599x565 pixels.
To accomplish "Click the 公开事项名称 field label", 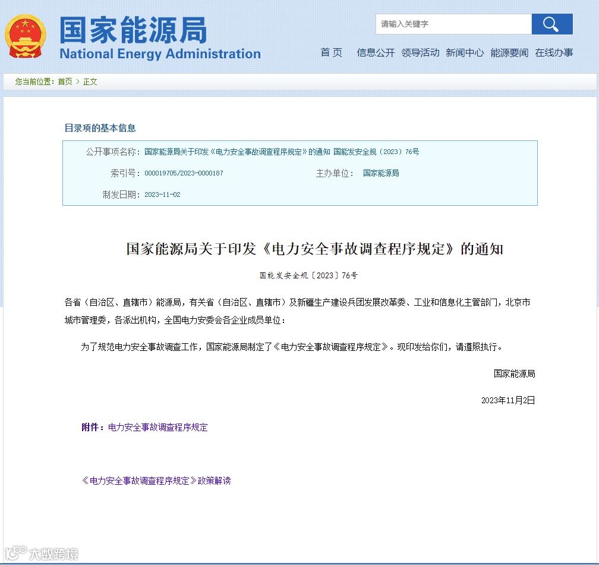I will (x=113, y=152).
